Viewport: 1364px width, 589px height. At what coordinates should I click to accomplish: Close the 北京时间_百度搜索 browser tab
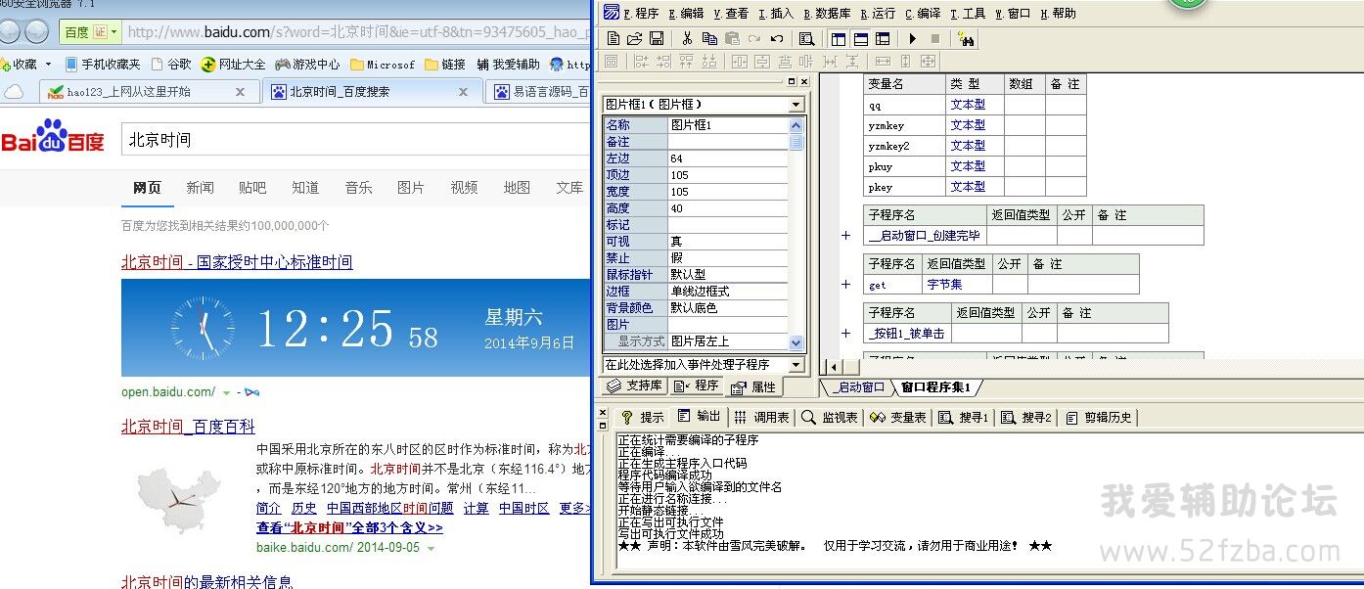point(464,92)
